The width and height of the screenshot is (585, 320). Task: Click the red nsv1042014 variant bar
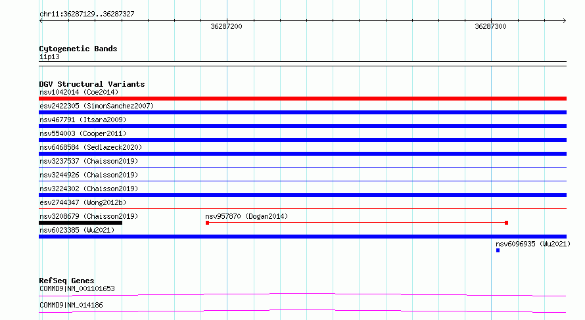[x=302, y=99]
